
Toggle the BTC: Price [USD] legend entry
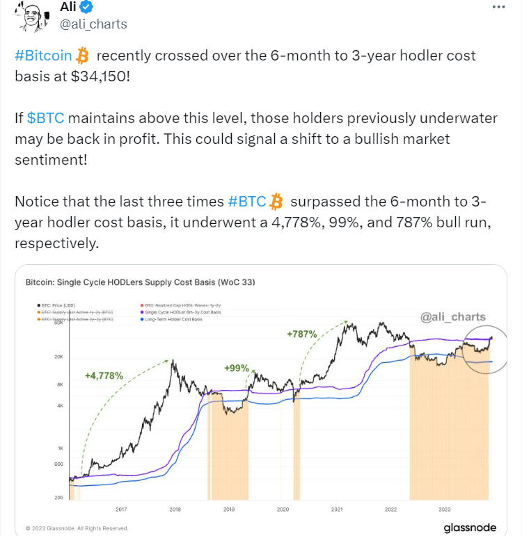56,305
